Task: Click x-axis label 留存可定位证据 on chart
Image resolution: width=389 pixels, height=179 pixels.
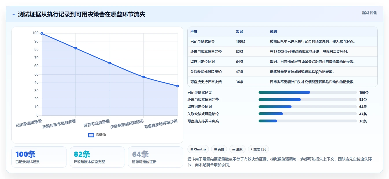Action: 97,123
